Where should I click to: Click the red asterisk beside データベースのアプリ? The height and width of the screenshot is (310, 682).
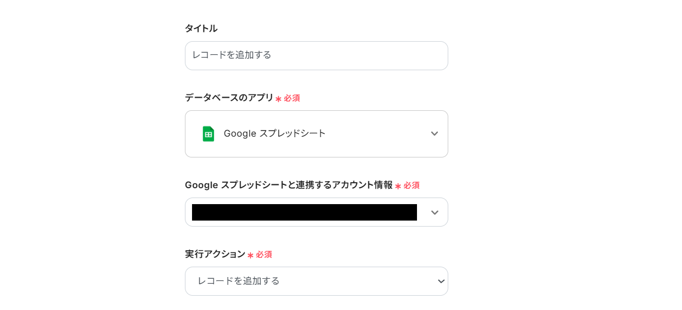click(278, 99)
